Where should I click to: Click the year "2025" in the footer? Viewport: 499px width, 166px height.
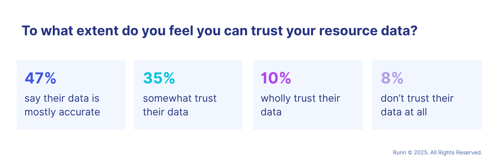tap(420, 153)
